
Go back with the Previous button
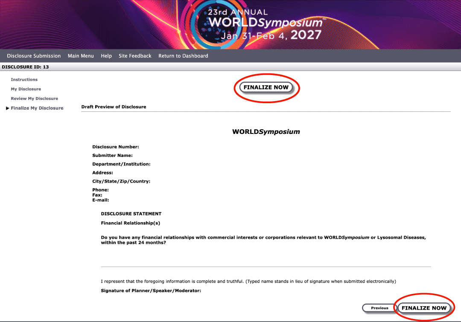(379, 308)
